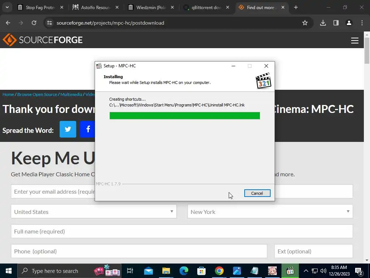The image size is (370, 278).
Task: Minimize the MPC-HC setup window
Action: tap(233, 66)
